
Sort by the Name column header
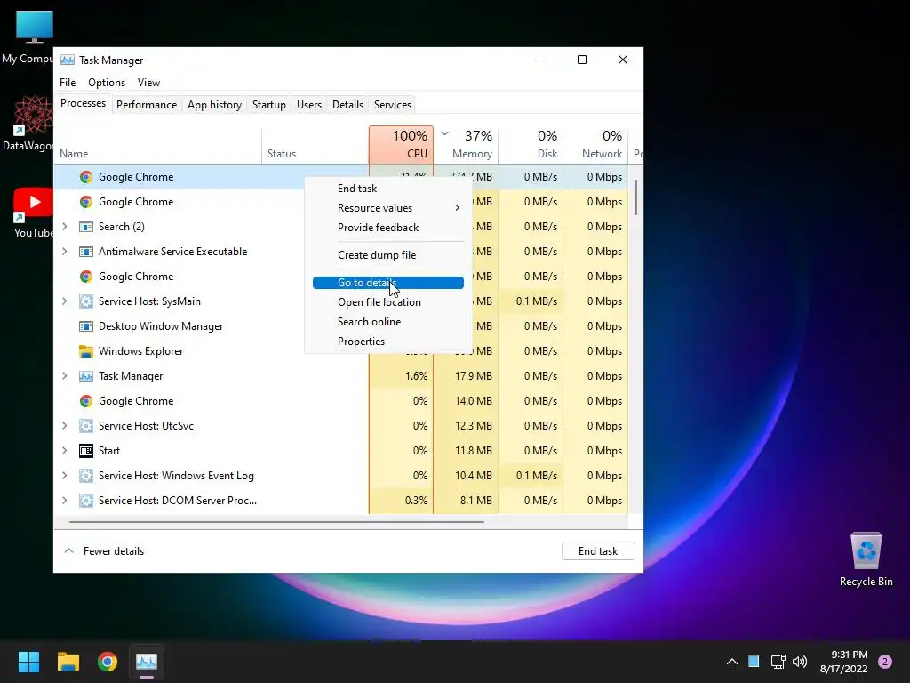pyautogui.click(x=158, y=145)
